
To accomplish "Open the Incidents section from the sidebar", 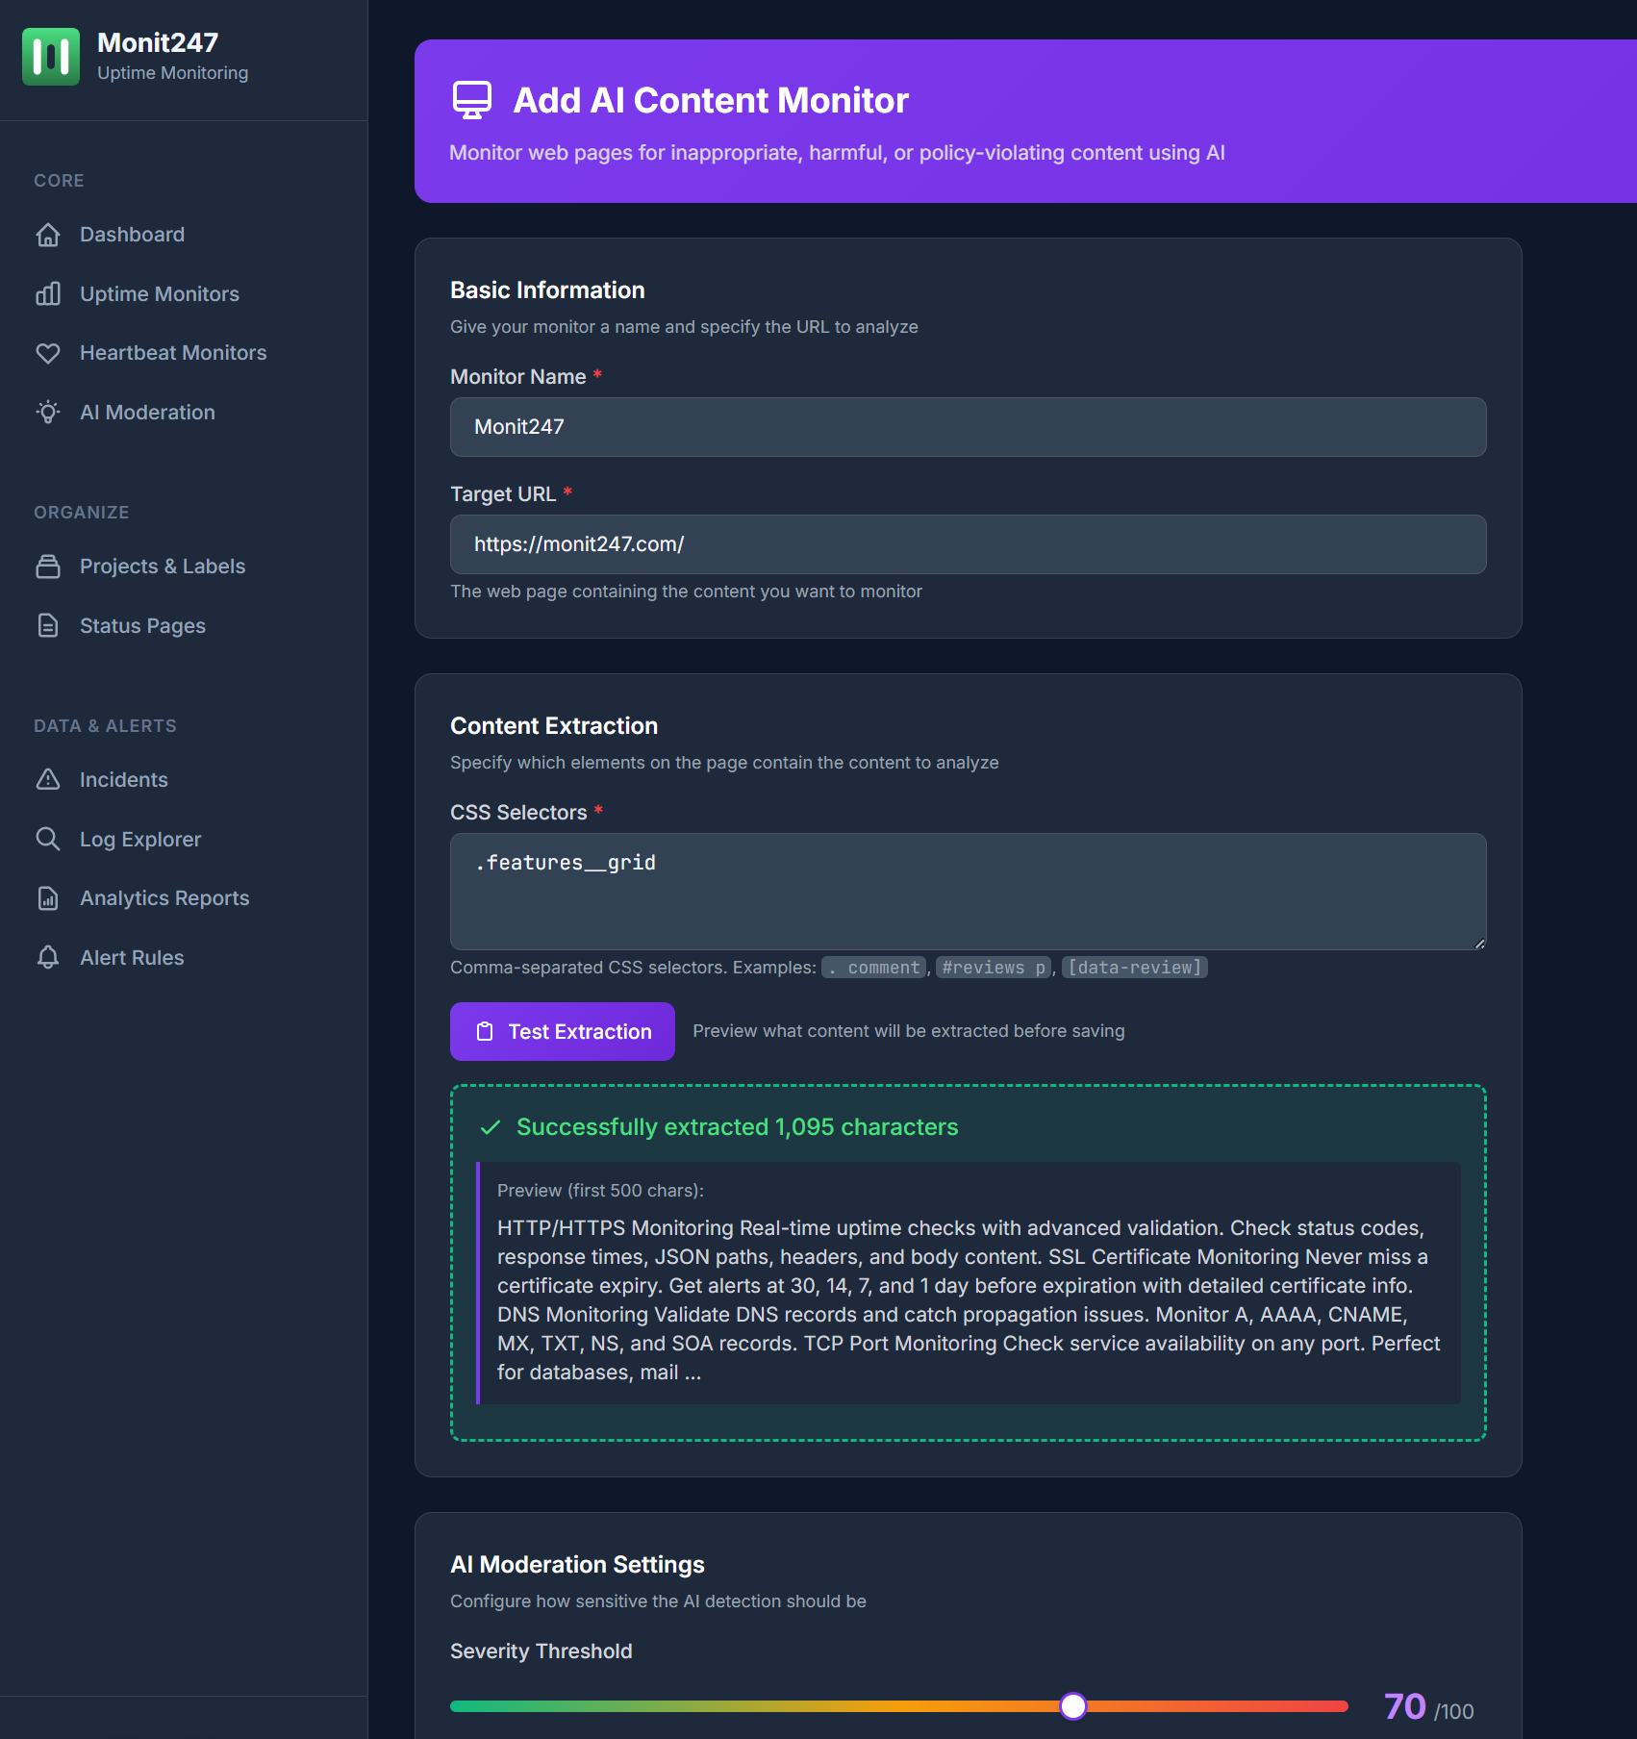I will [x=123, y=780].
